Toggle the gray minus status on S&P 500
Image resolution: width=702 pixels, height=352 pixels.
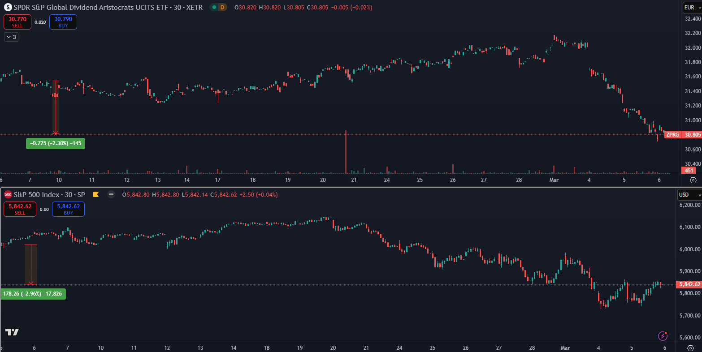111,194
